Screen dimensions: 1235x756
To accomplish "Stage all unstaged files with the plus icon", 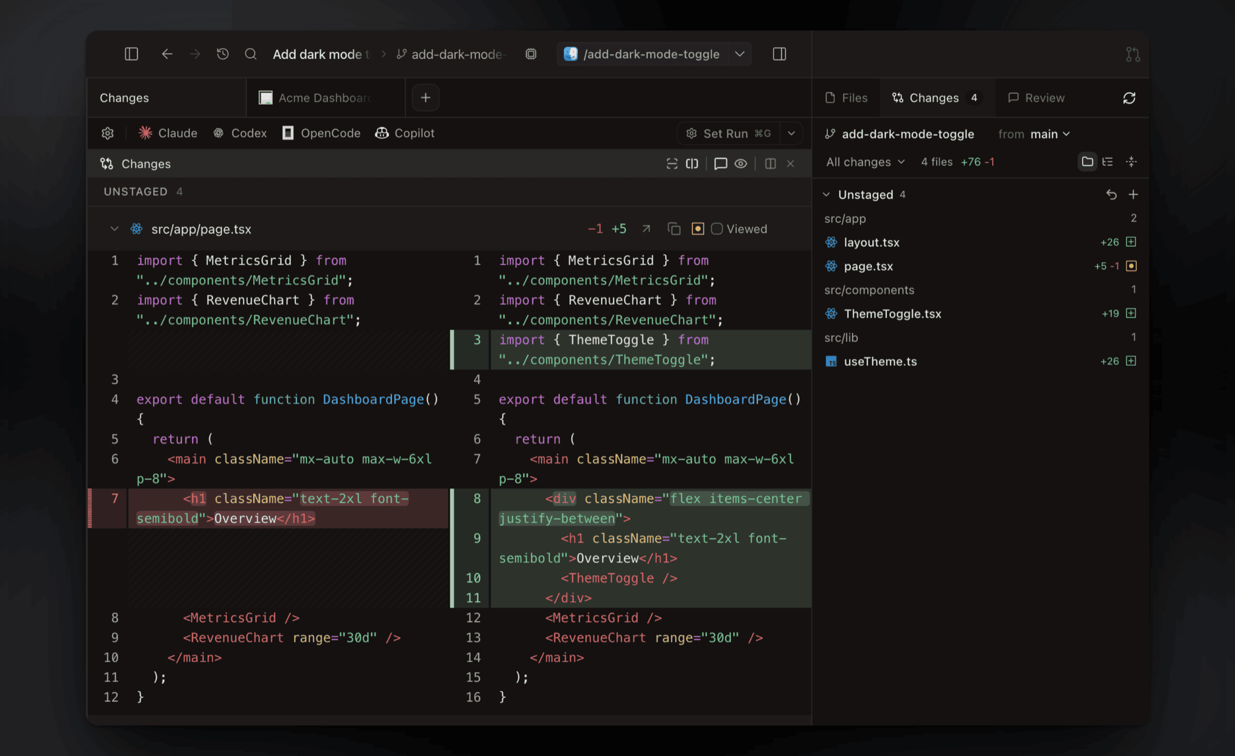I will tap(1133, 195).
